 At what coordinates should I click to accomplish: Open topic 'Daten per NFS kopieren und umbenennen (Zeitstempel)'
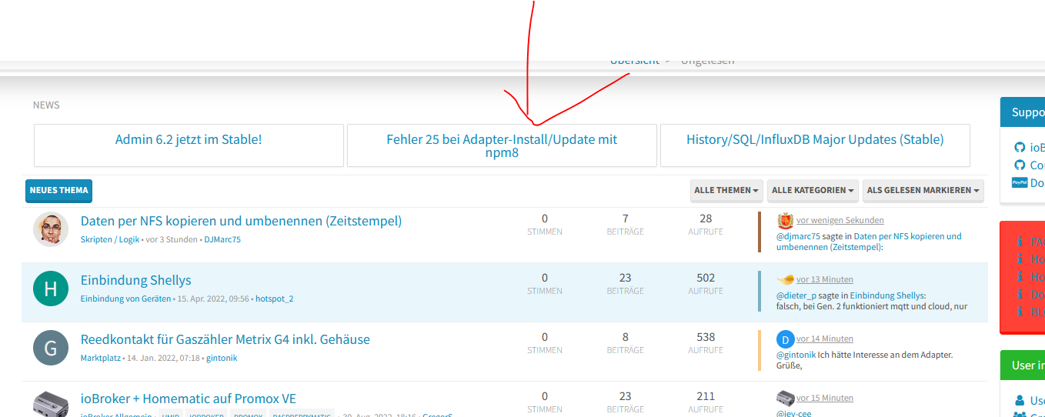tap(241, 221)
